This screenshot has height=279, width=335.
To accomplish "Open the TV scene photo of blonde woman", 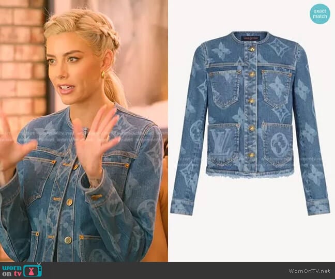I will click(84, 131).
